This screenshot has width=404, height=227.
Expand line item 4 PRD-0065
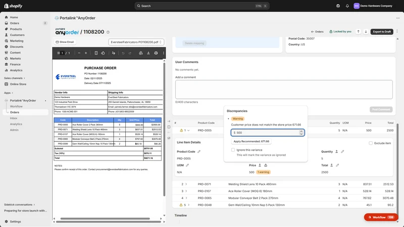point(186,198)
